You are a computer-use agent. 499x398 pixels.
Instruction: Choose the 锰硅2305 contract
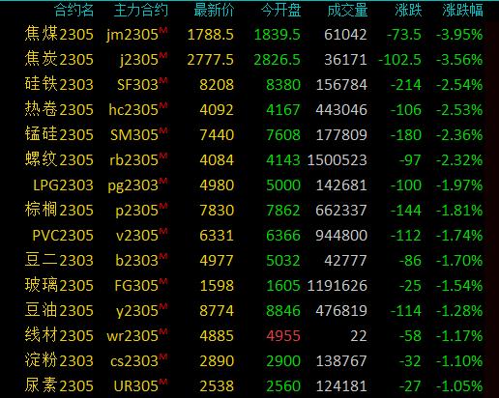59,135
